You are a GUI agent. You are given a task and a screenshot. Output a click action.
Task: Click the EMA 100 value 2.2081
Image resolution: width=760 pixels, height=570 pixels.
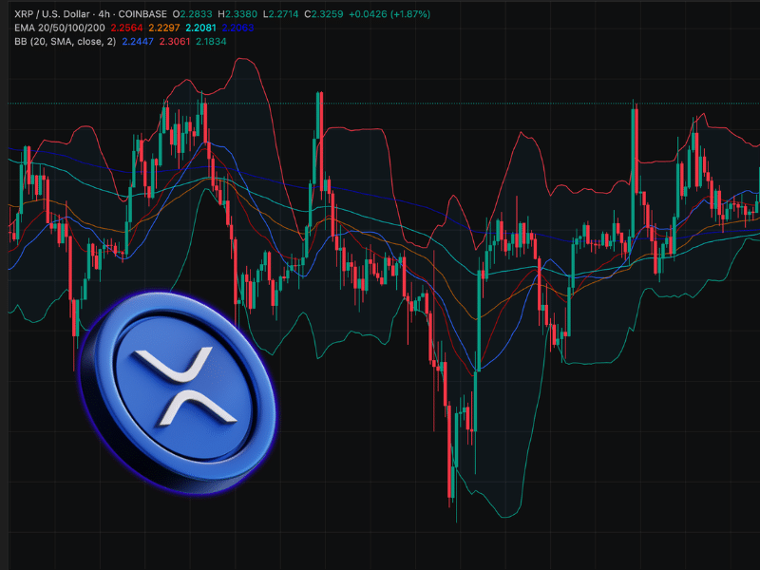200,28
